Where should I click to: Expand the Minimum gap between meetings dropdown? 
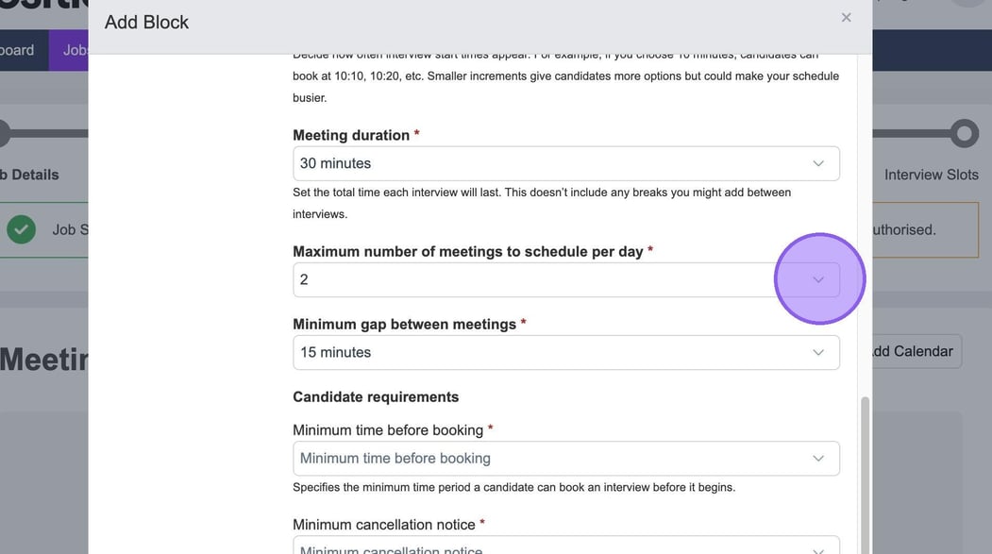point(565,353)
